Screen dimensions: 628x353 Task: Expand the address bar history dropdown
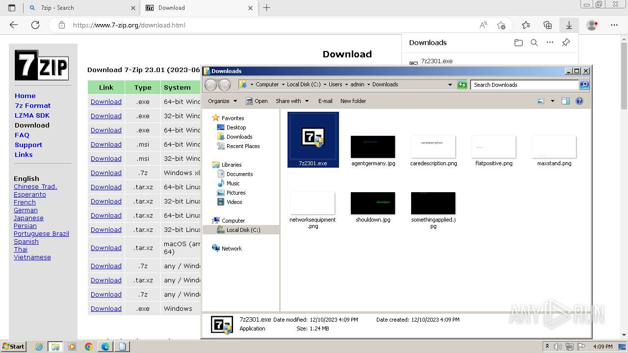pos(450,85)
